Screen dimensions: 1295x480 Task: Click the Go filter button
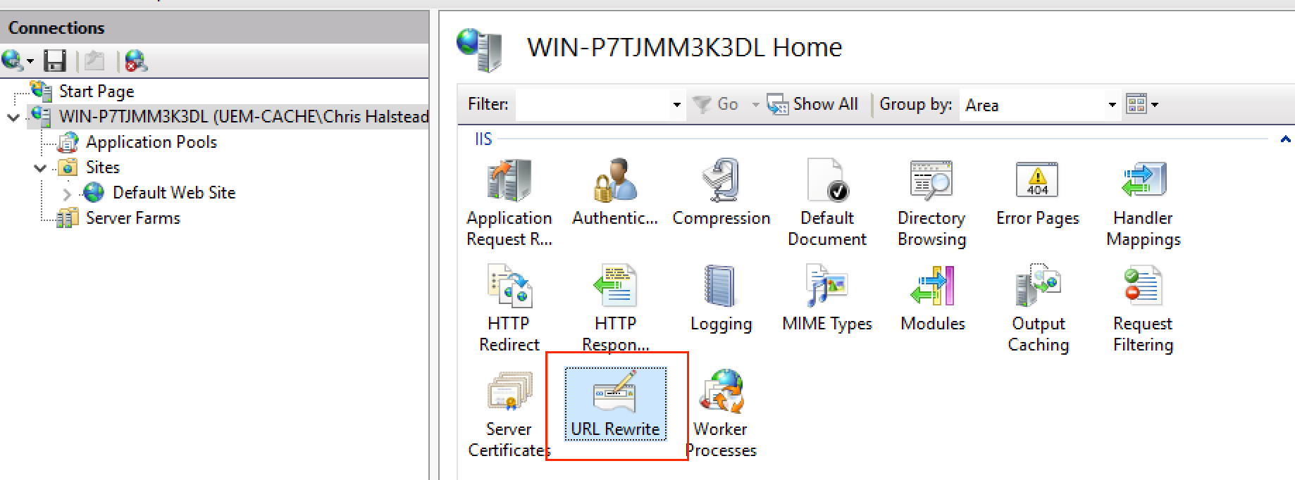(x=715, y=105)
